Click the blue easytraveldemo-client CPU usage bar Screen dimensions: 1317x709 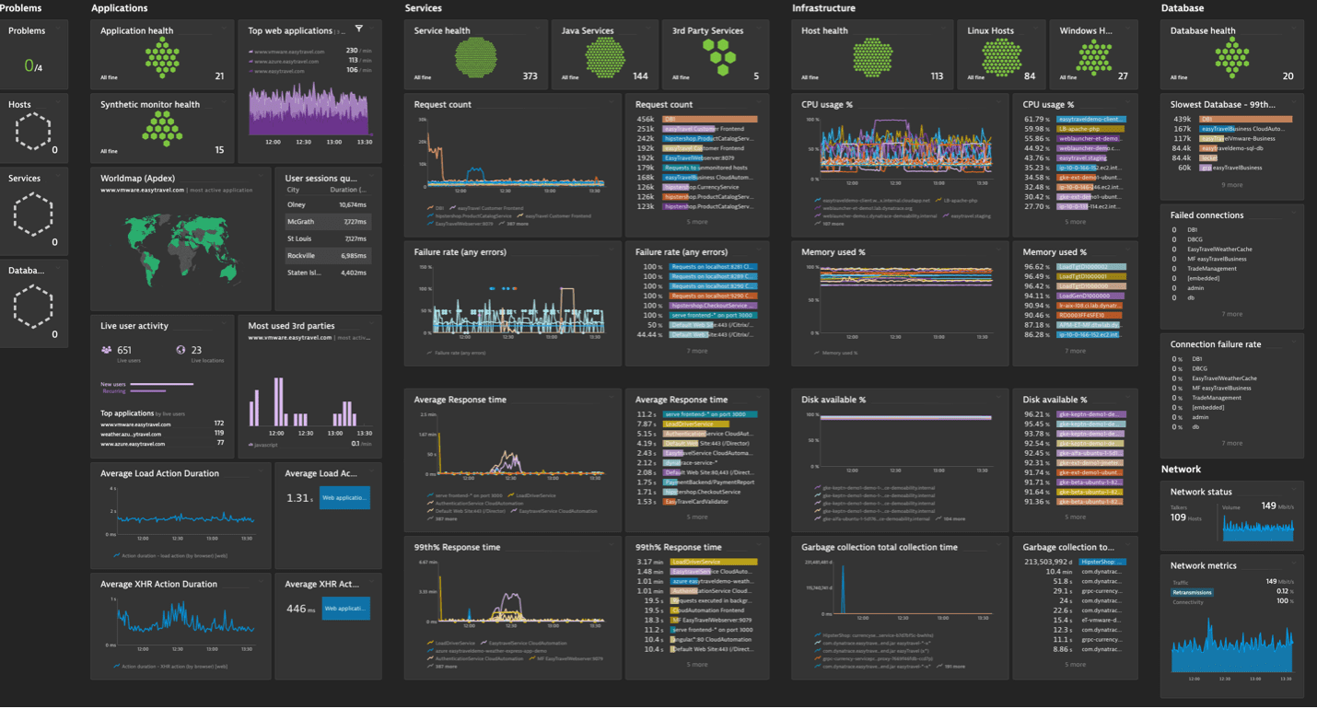[1092, 119]
